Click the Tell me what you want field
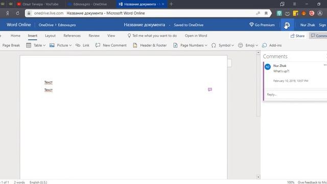This screenshot has width=327, height=184. [x=154, y=36]
